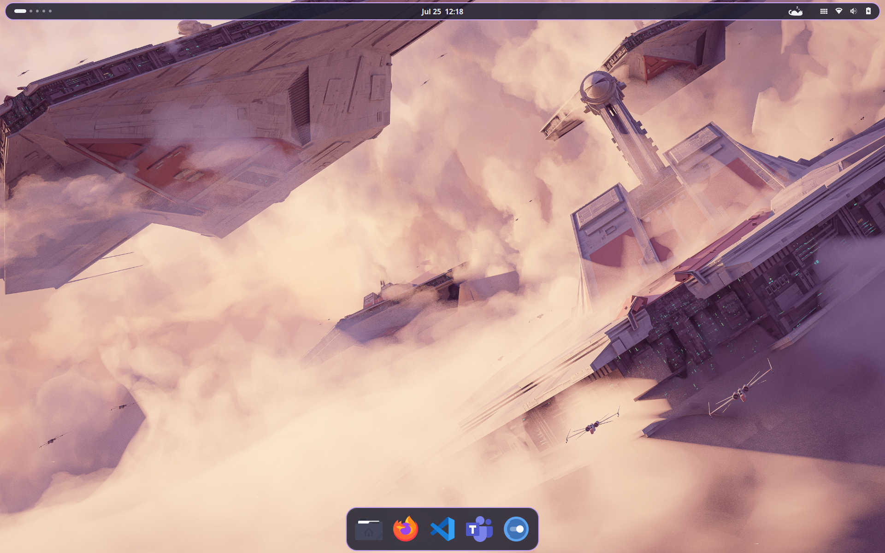This screenshot has width=885, height=553.
Task: Open the Wi-Fi network indicator
Action: click(x=839, y=11)
